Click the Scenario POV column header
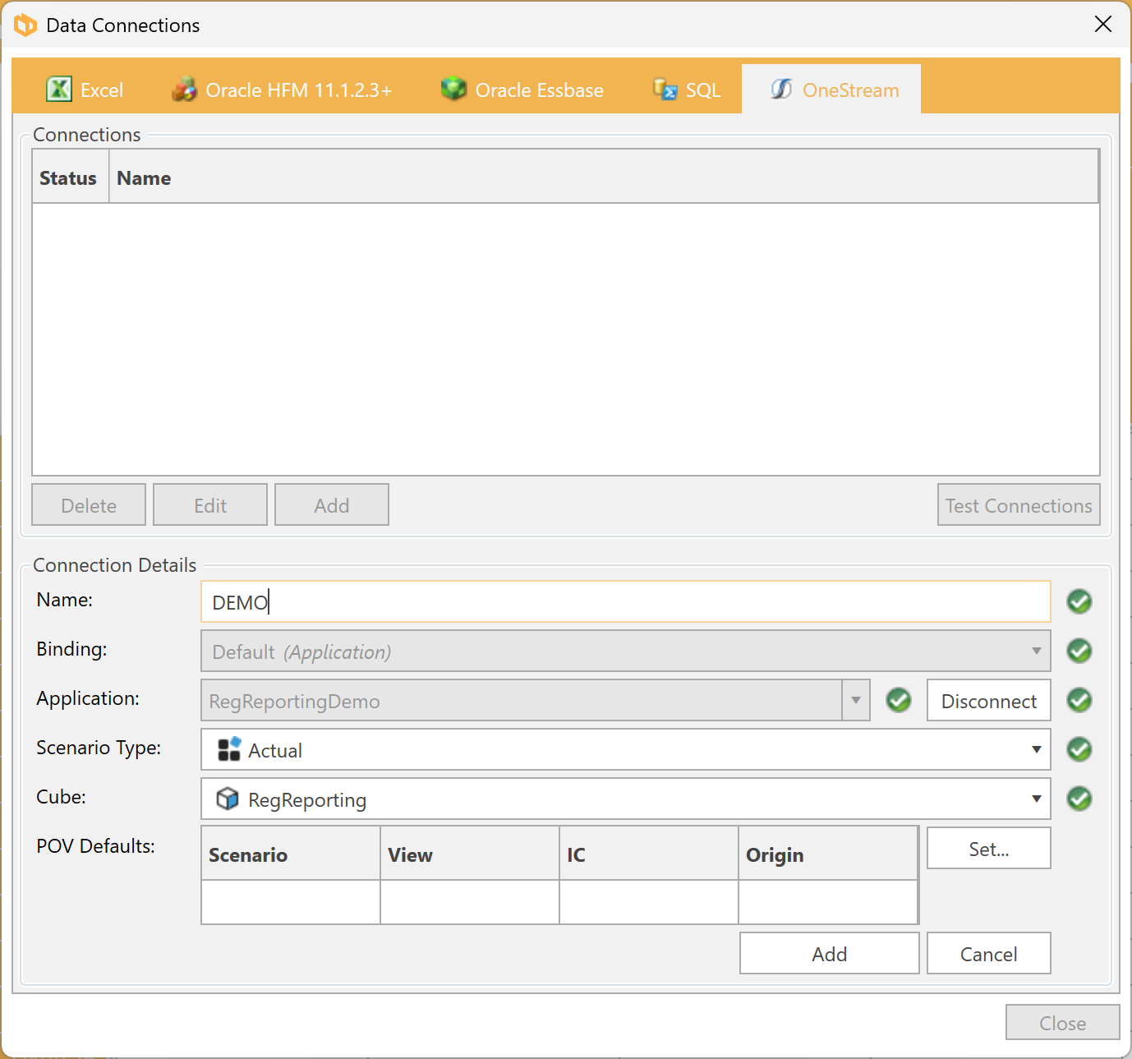This screenshot has height=1059, width=1132. [x=291, y=854]
